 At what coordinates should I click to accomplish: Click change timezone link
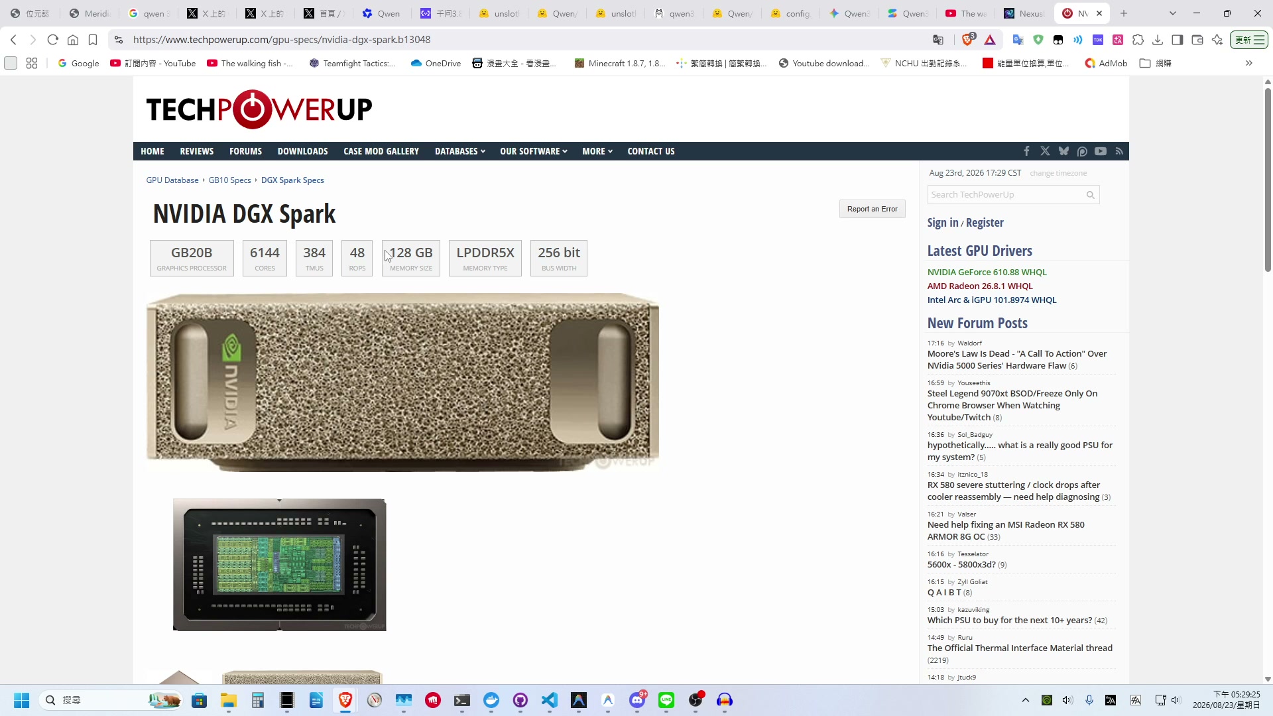1058,174
